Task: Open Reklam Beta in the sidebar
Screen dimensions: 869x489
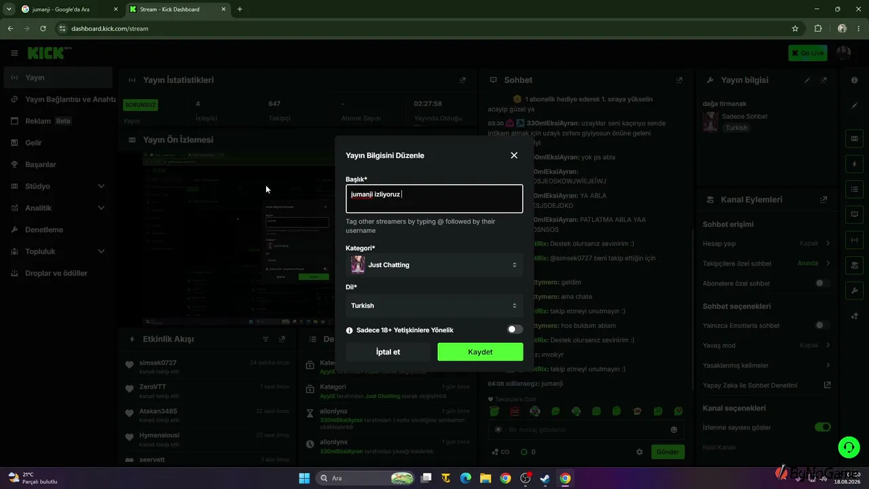Action: point(58,121)
